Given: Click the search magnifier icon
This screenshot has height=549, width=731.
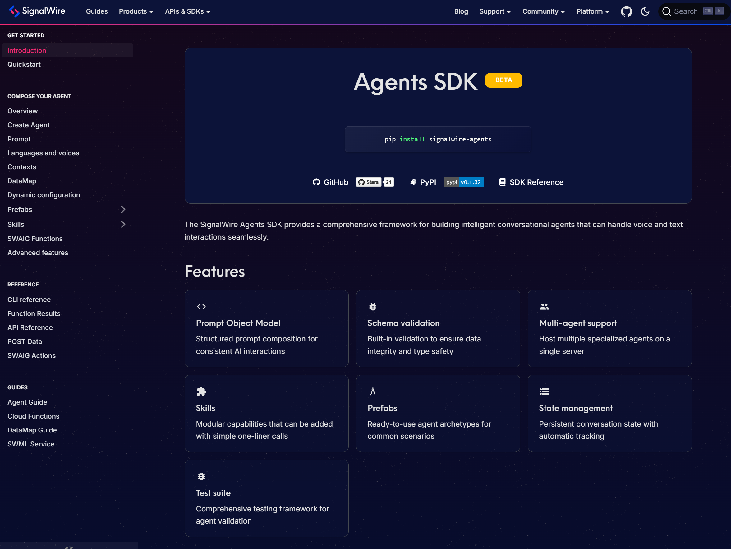Looking at the screenshot, I should click(667, 11).
